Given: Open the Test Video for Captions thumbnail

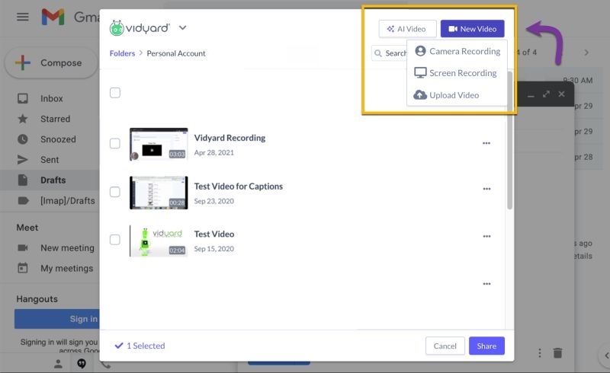Looking at the screenshot, I should [159, 193].
